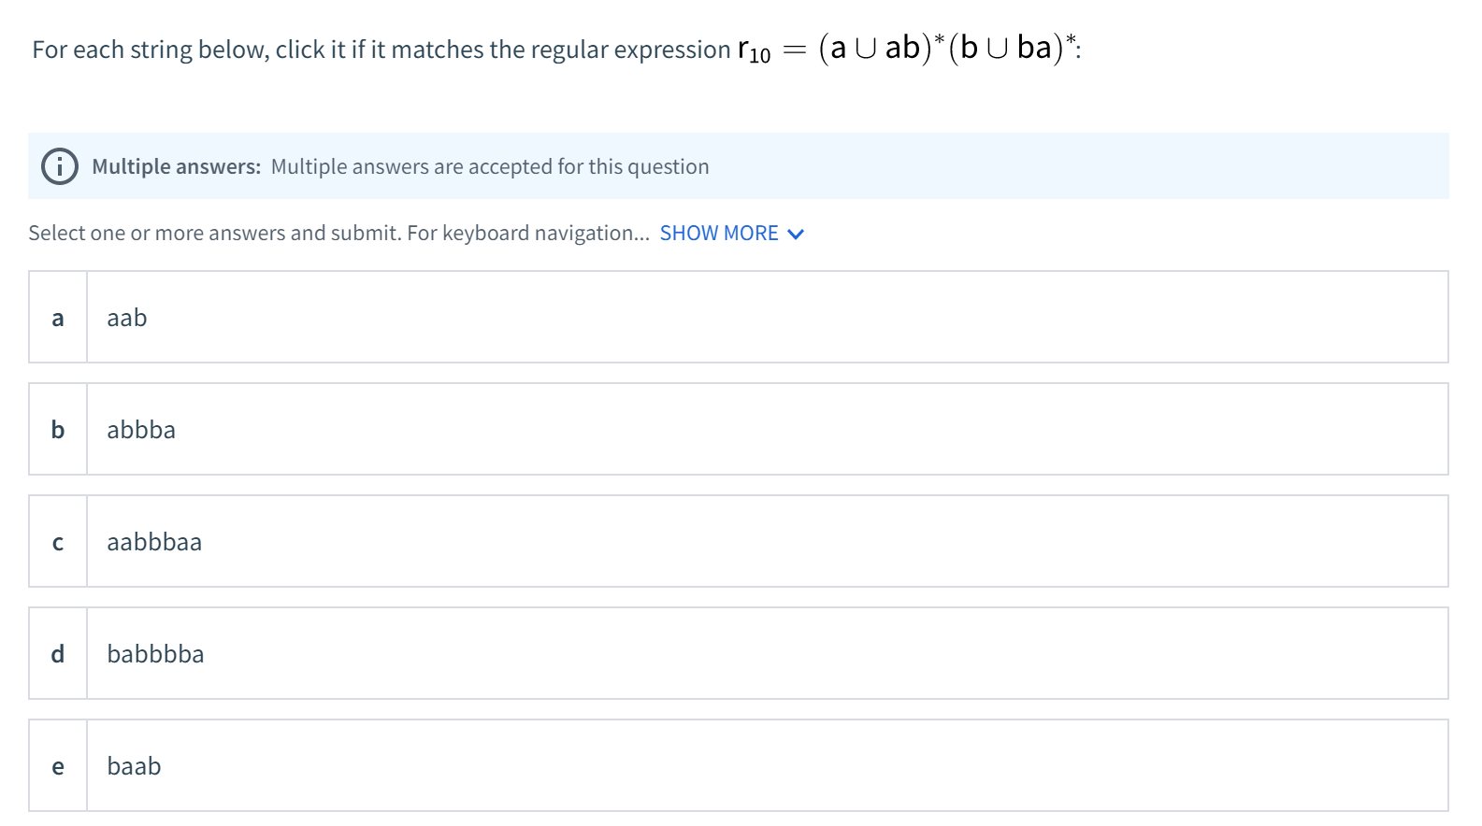
Task: Choose the 'babbbba' answer string
Action: (155, 654)
